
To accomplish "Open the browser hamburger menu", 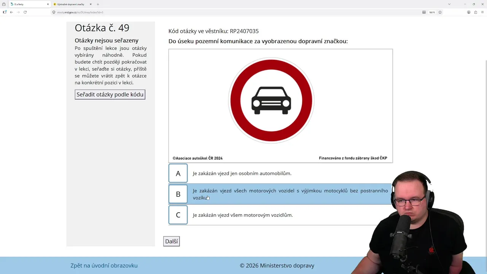I will [x=482, y=12].
